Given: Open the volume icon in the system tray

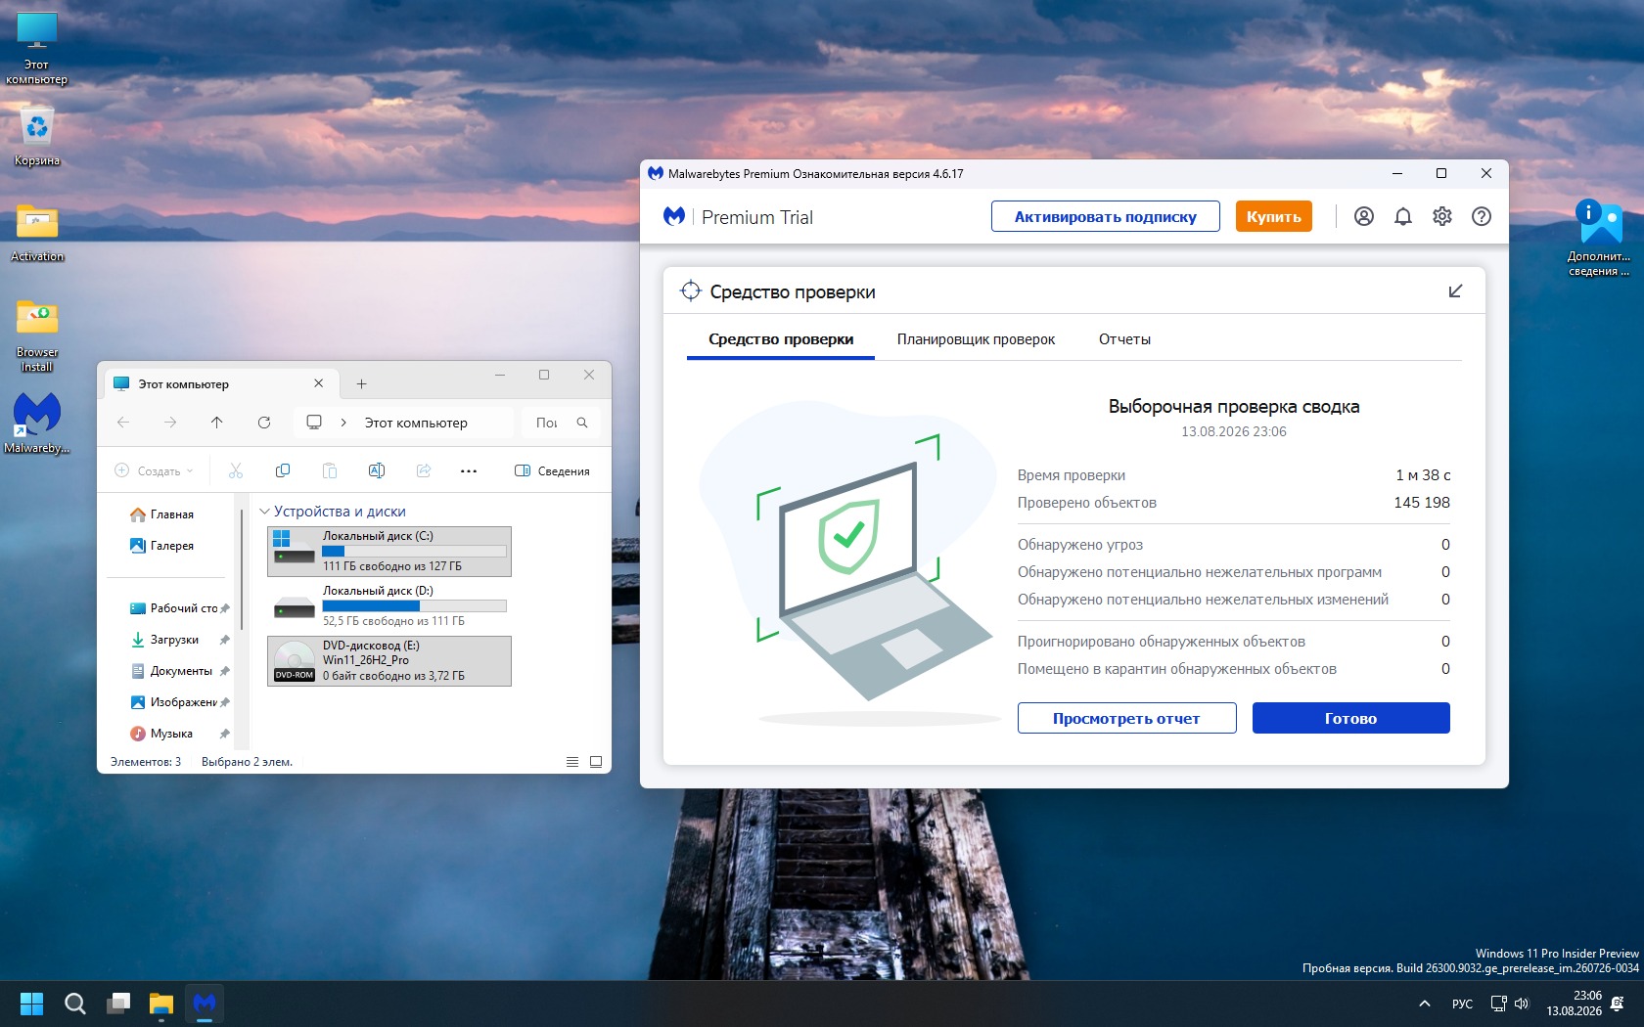Looking at the screenshot, I should (1522, 1004).
